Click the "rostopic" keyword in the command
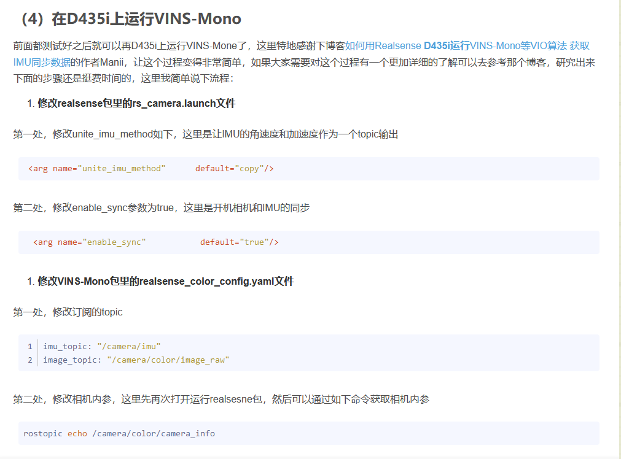 click(x=42, y=433)
